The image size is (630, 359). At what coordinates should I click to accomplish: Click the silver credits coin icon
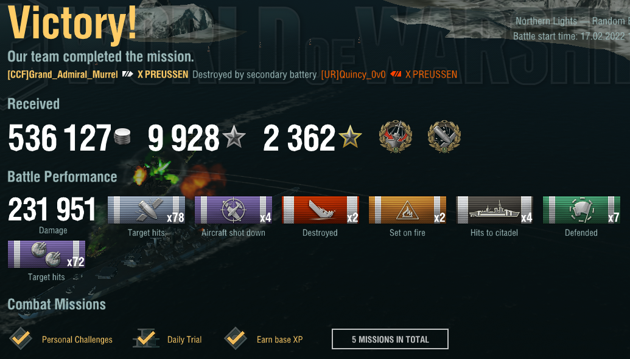coord(122,137)
